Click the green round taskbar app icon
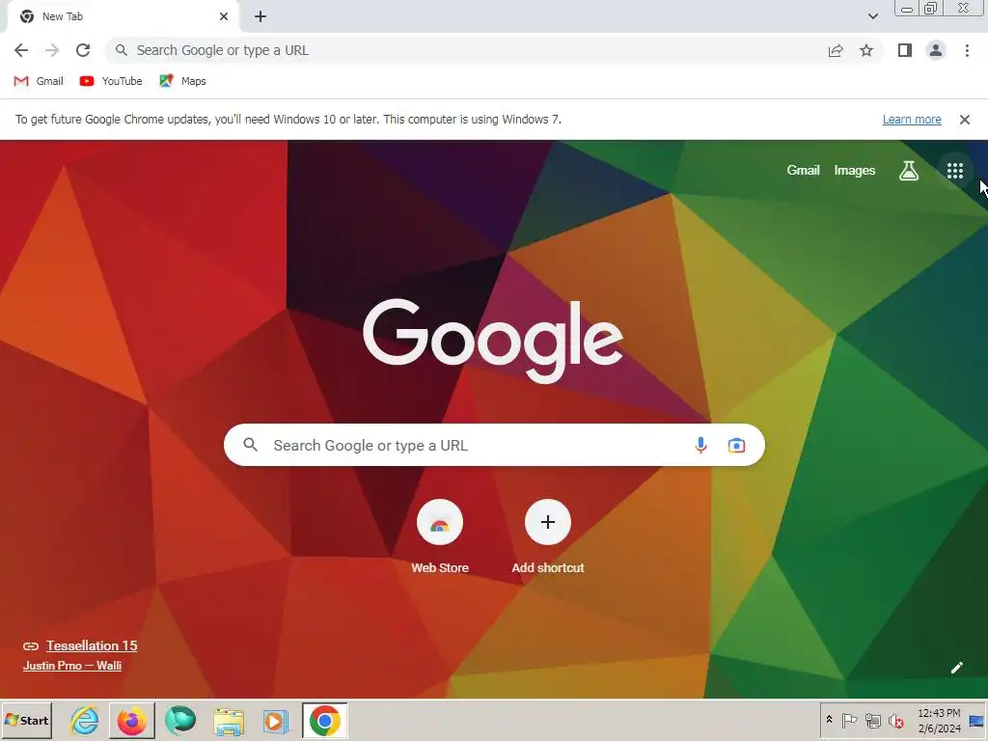Screen dimensions: 988x741 click(x=180, y=720)
